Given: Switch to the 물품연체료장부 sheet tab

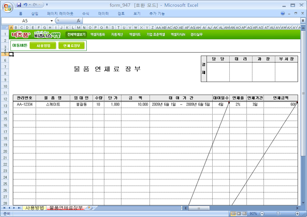Looking at the screenshot, I should [66, 208].
